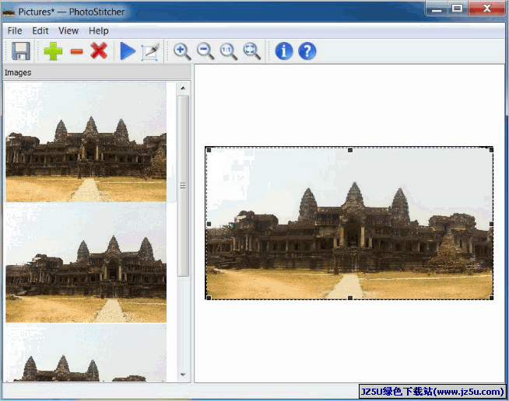Click the Images list scroll down arrow

point(183,375)
